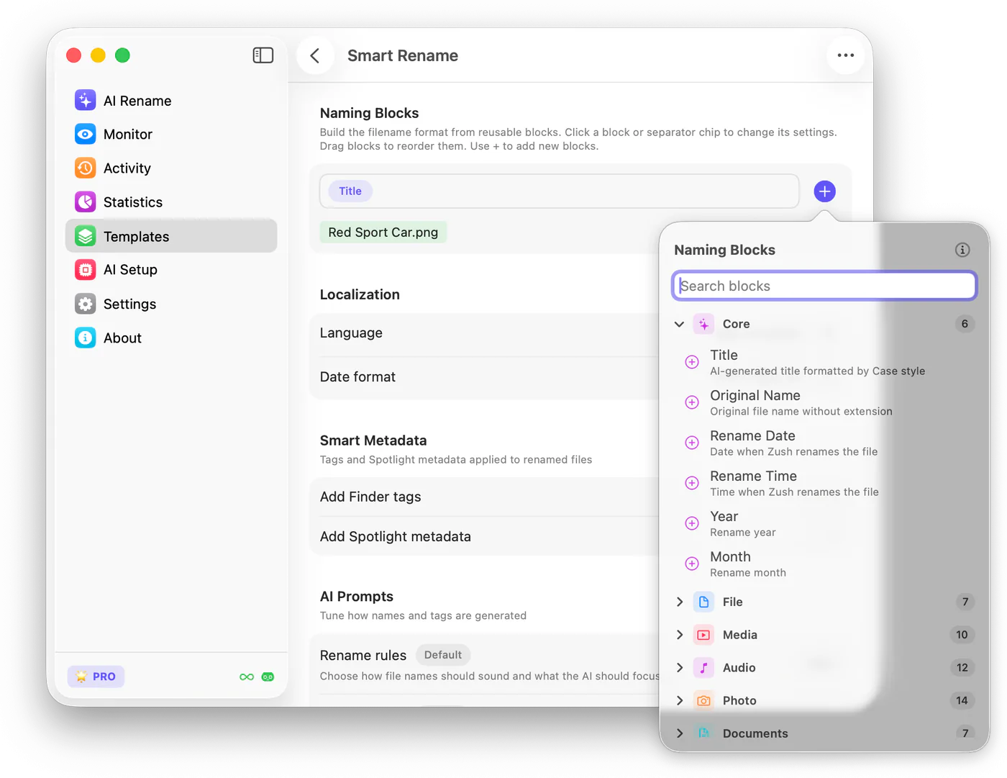This screenshot has height=778, width=1007.
Task: Add the Original Name block plus icon
Action: (x=692, y=402)
